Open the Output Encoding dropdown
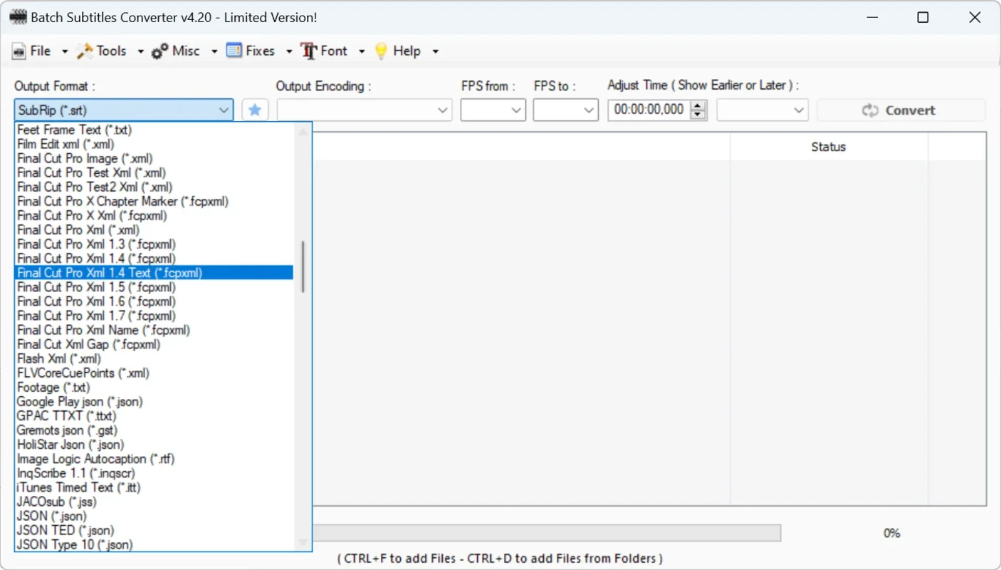Screen dimensions: 1001x570 365,110
